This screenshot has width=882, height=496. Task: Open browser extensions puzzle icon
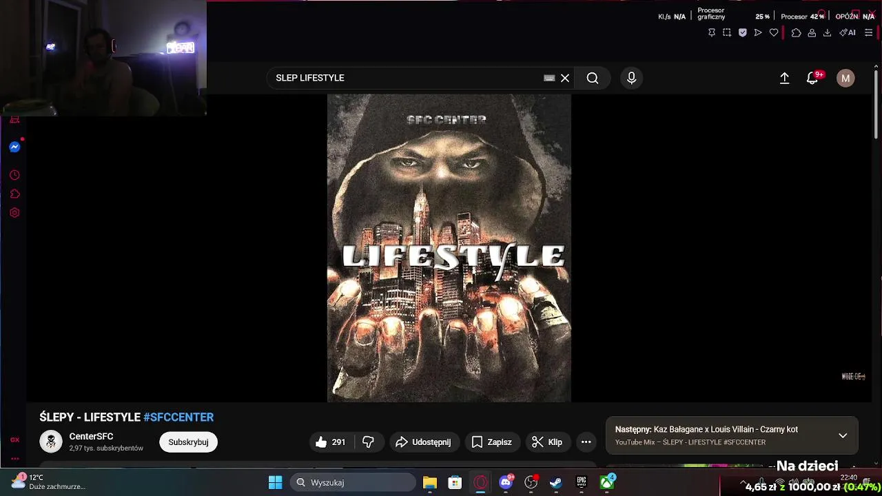[x=797, y=32]
